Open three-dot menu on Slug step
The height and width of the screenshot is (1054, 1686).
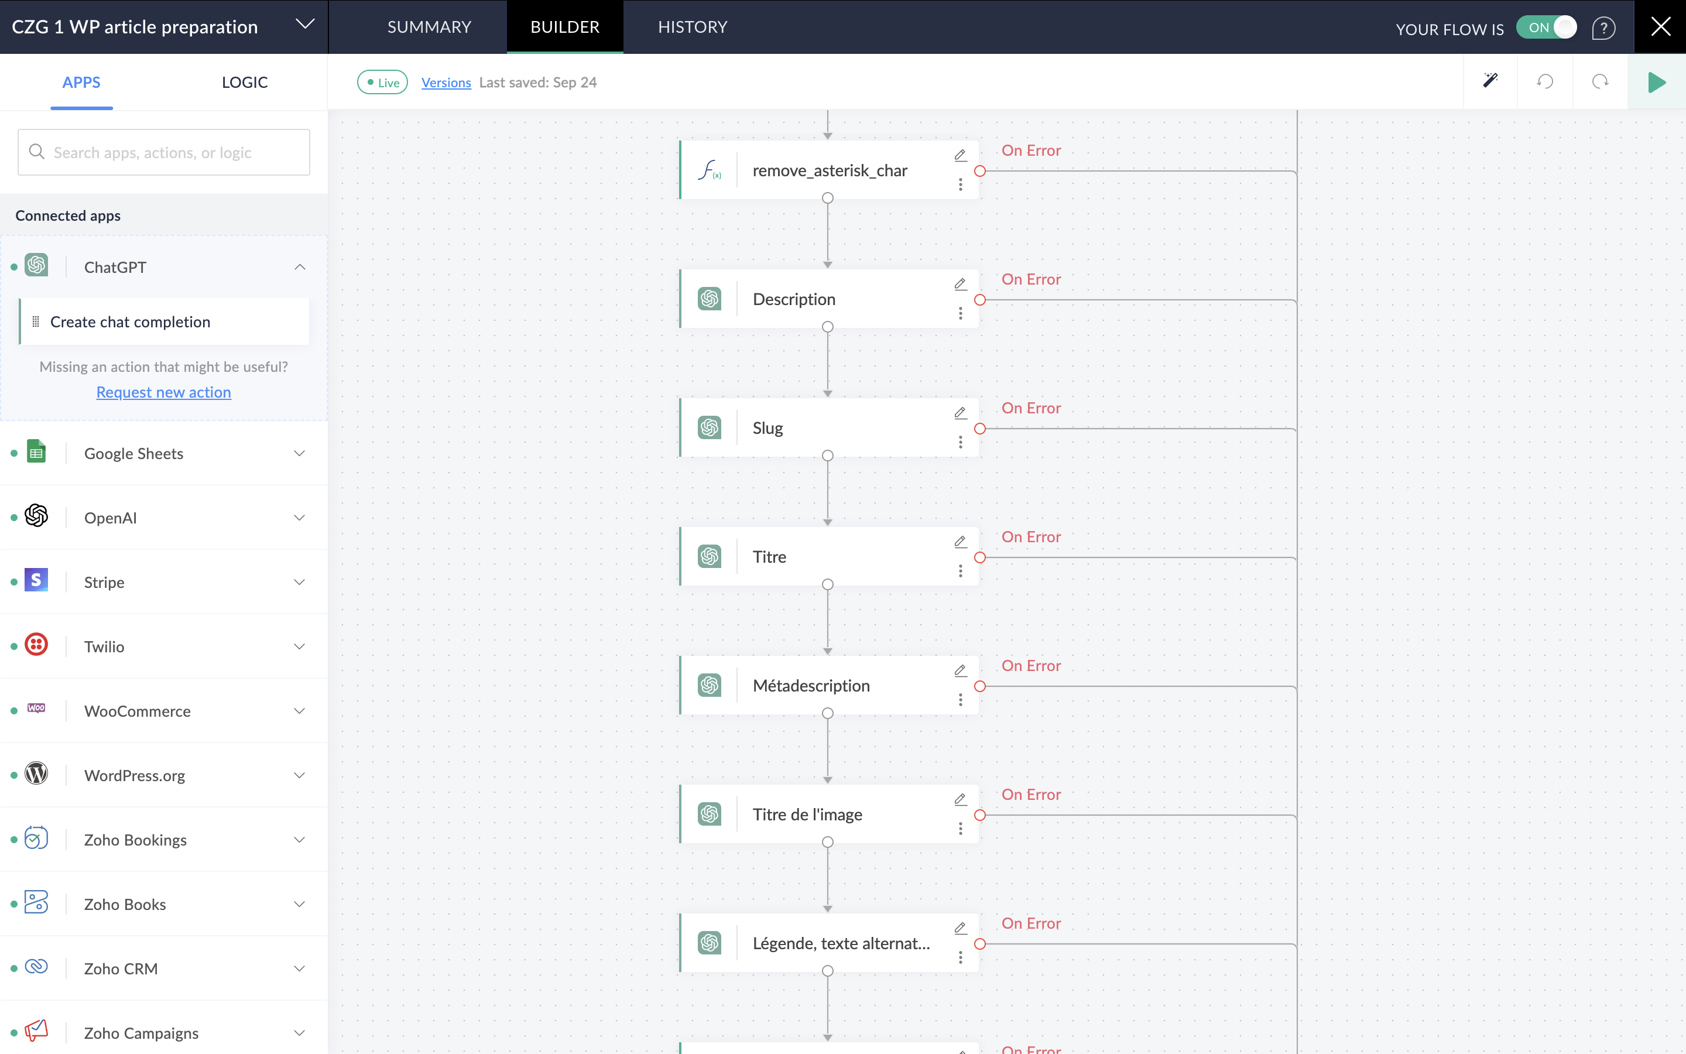[x=960, y=443]
